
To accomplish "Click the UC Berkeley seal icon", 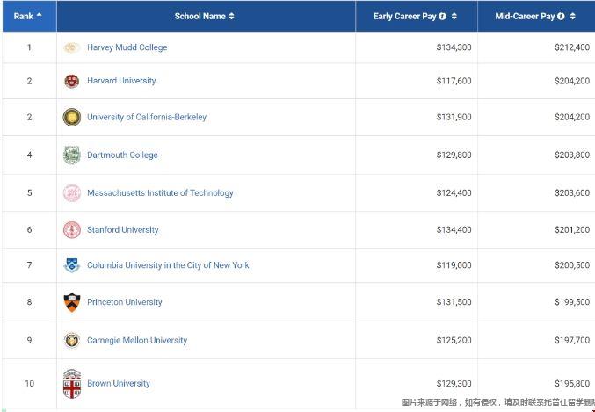I will (72, 117).
